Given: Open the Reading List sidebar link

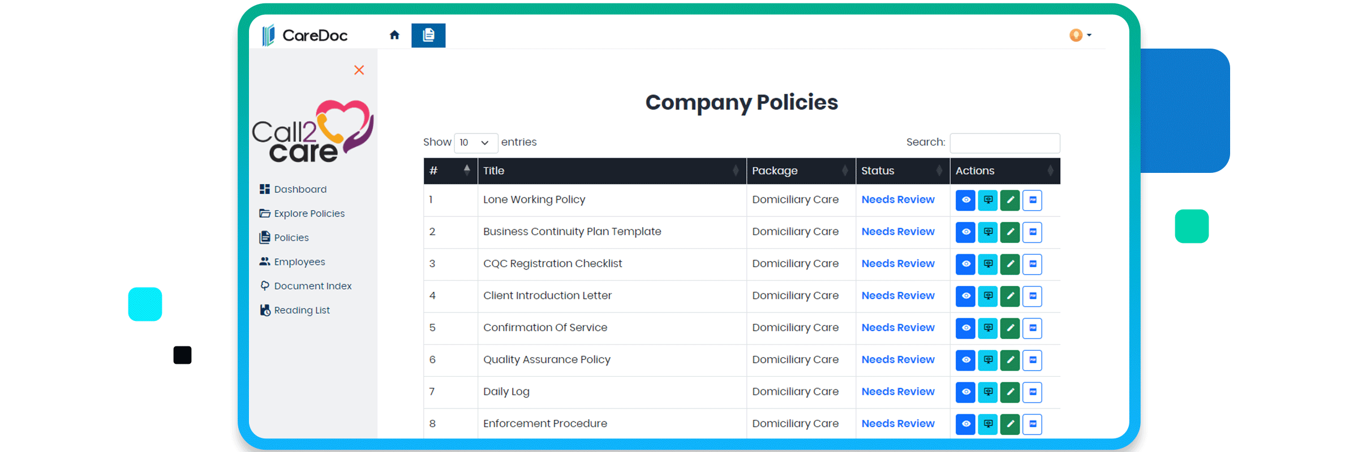Looking at the screenshot, I should pyautogui.click(x=302, y=310).
